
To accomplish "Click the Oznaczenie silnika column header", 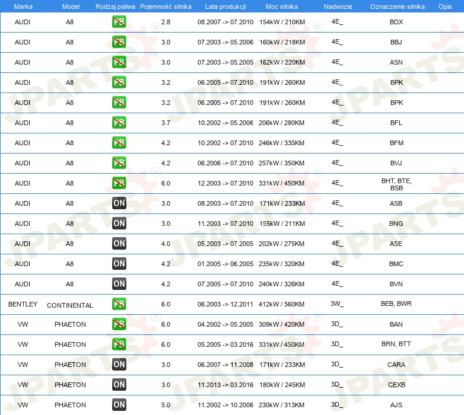I will [397, 7].
